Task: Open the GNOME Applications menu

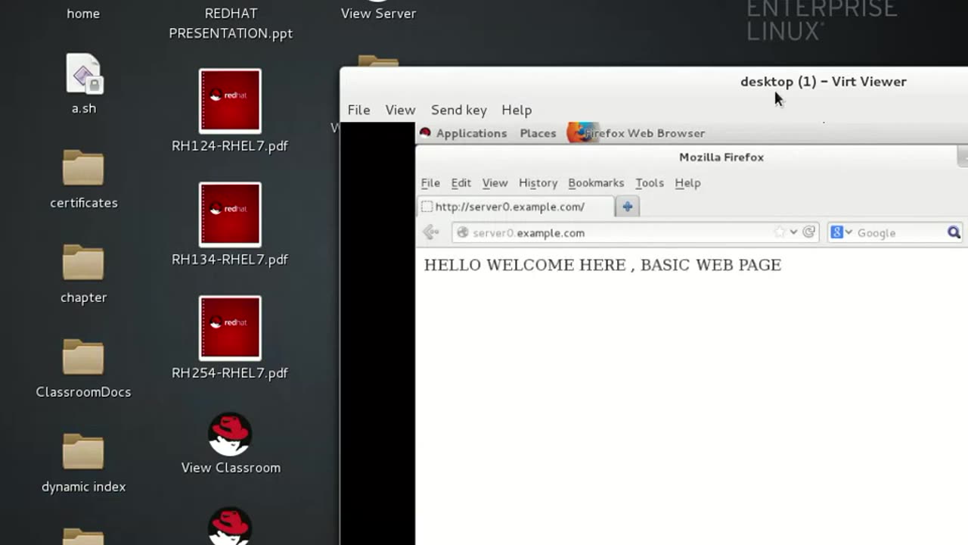Action: (x=471, y=132)
